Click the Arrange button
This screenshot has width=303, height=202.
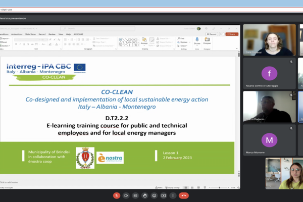point(144,42)
